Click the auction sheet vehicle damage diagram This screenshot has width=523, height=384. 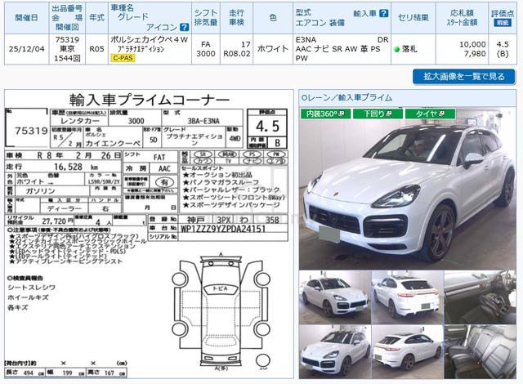tap(221, 310)
